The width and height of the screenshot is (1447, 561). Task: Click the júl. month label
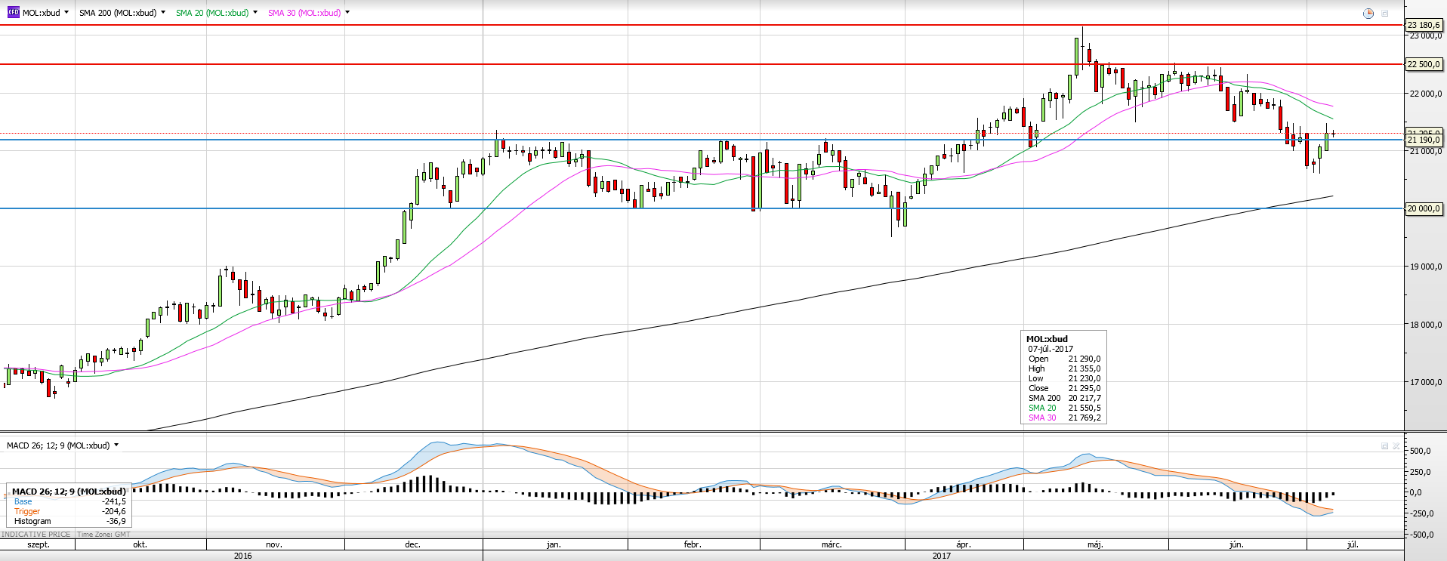tap(1353, 544)
